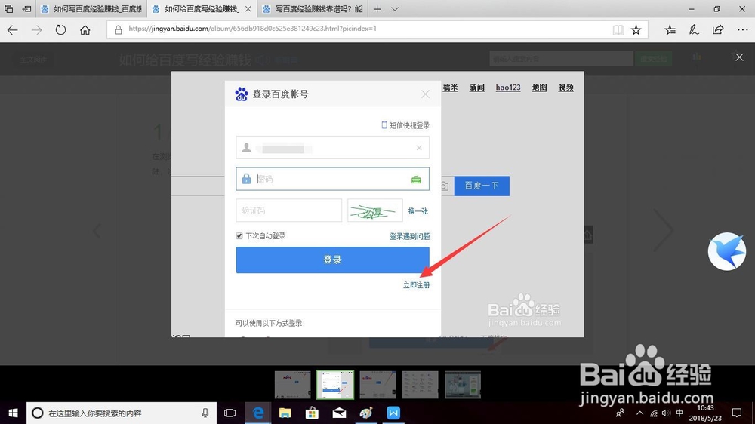Screen dimensions: 755x424
Task: Click the username input field
Action: (332, 148)
